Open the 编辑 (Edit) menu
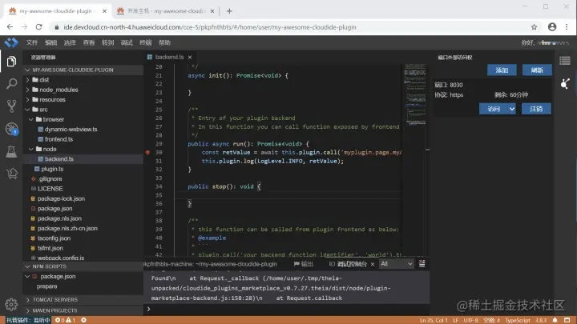The height and width of the screenshot is (324, 577). click(x=50, y=42)
